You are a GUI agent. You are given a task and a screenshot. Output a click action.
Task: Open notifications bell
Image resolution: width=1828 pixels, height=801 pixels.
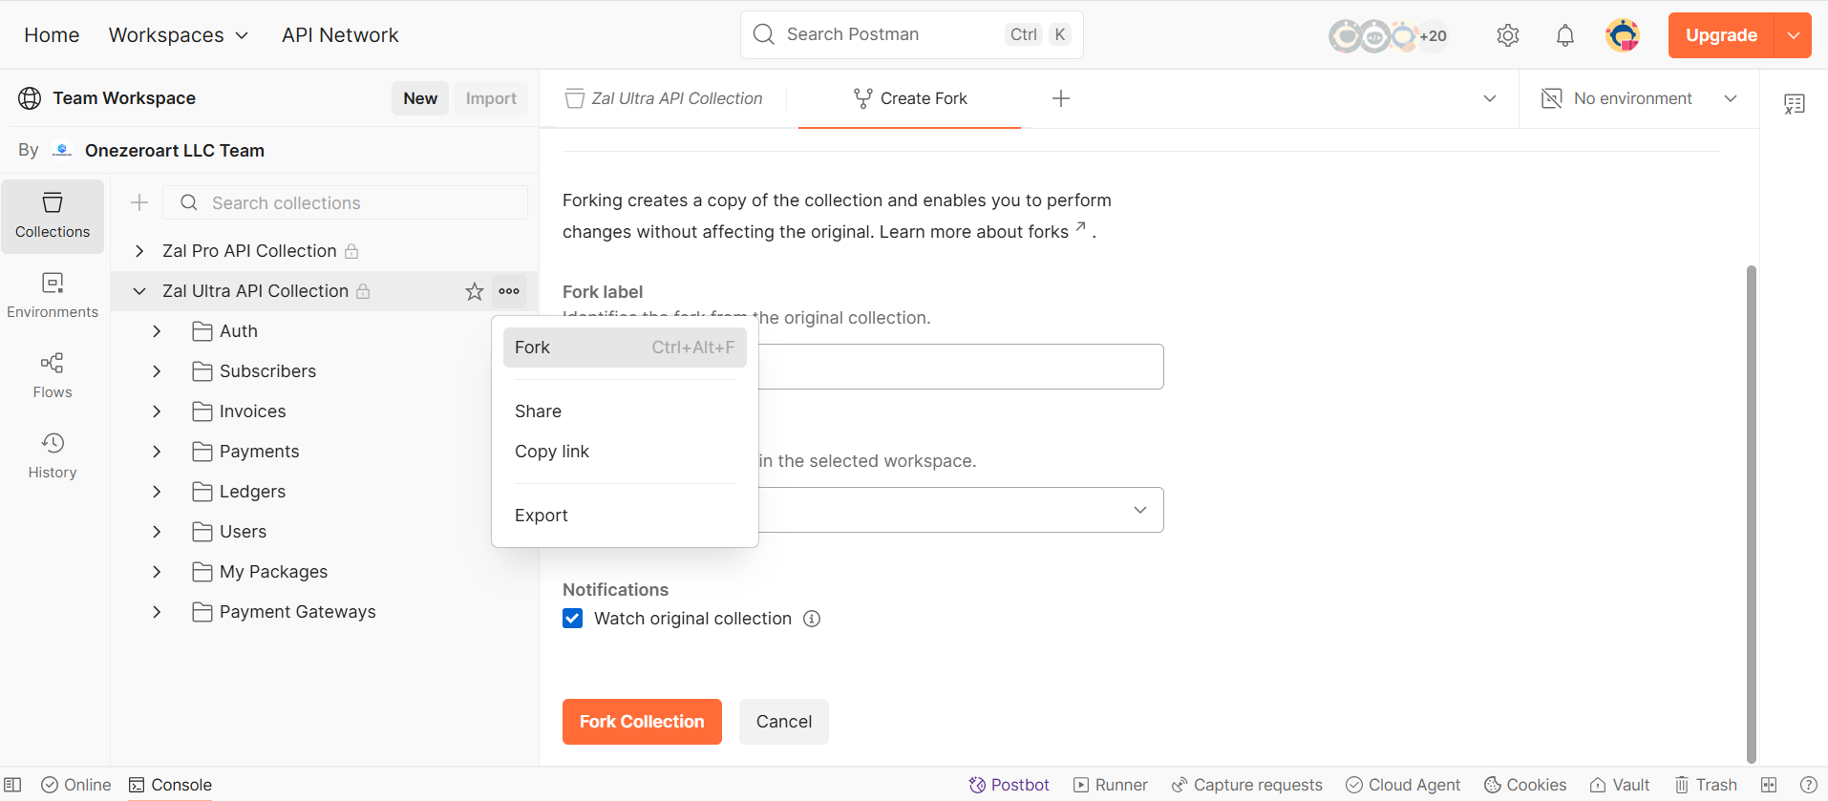click(x=1565, y=35)
